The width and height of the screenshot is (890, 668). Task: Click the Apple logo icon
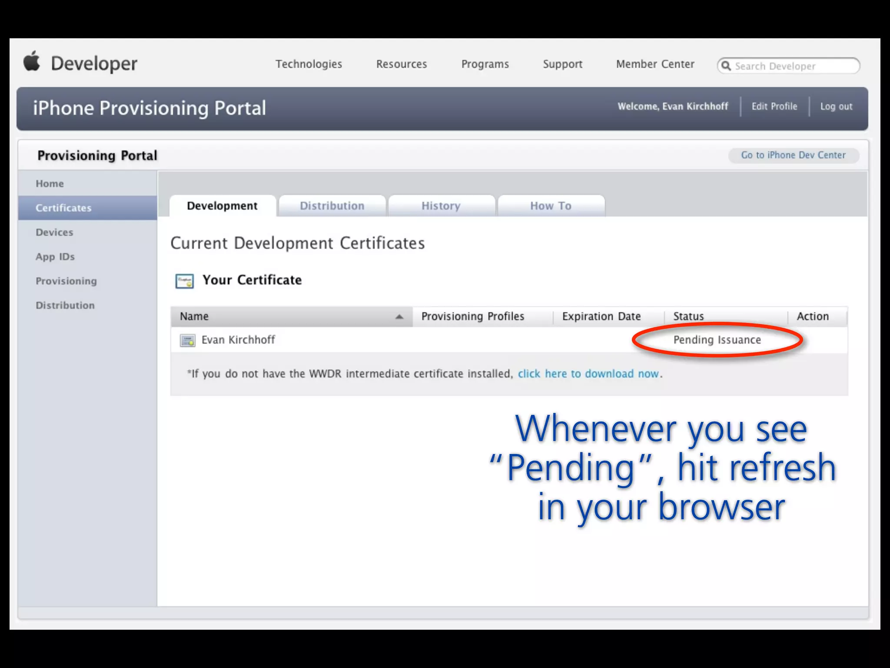click(32, 61)
